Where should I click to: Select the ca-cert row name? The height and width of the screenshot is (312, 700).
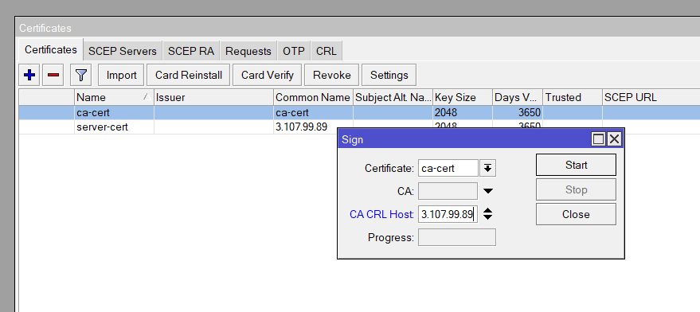coord(93,113)
